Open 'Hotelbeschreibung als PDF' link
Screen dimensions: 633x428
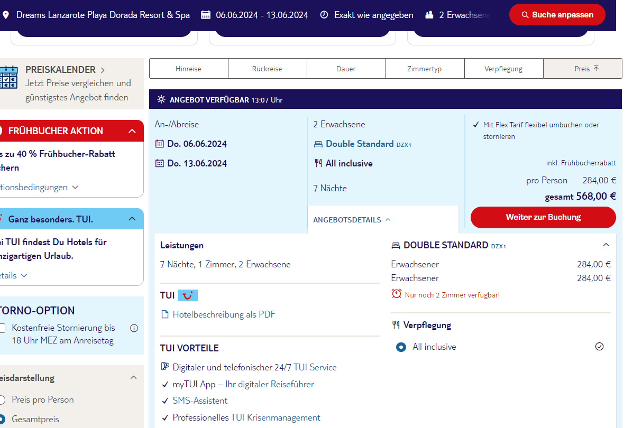(x=224, y=314)
